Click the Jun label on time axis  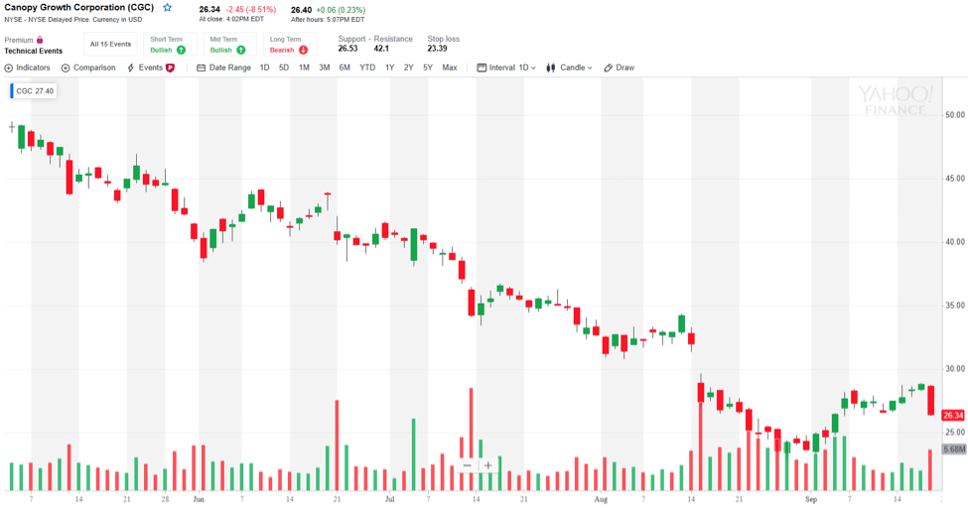pyautogui.click(x=199, y=499)
